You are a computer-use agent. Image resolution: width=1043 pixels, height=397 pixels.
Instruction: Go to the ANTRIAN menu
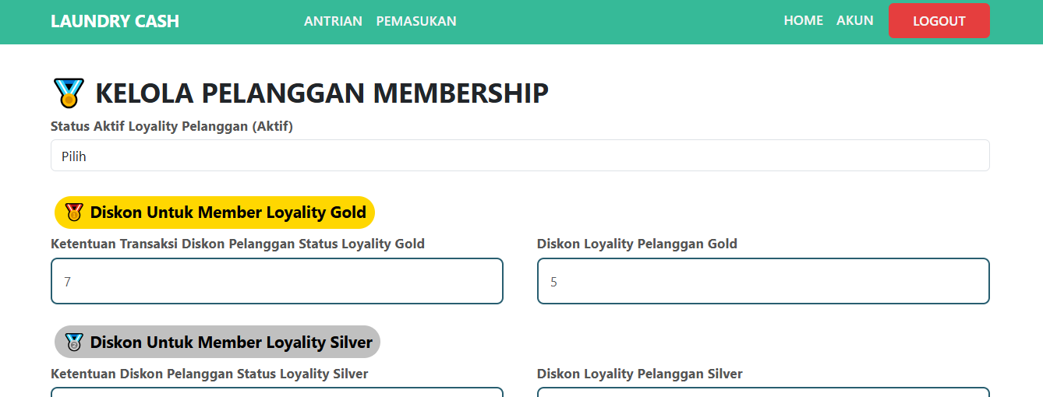[333, 21]
